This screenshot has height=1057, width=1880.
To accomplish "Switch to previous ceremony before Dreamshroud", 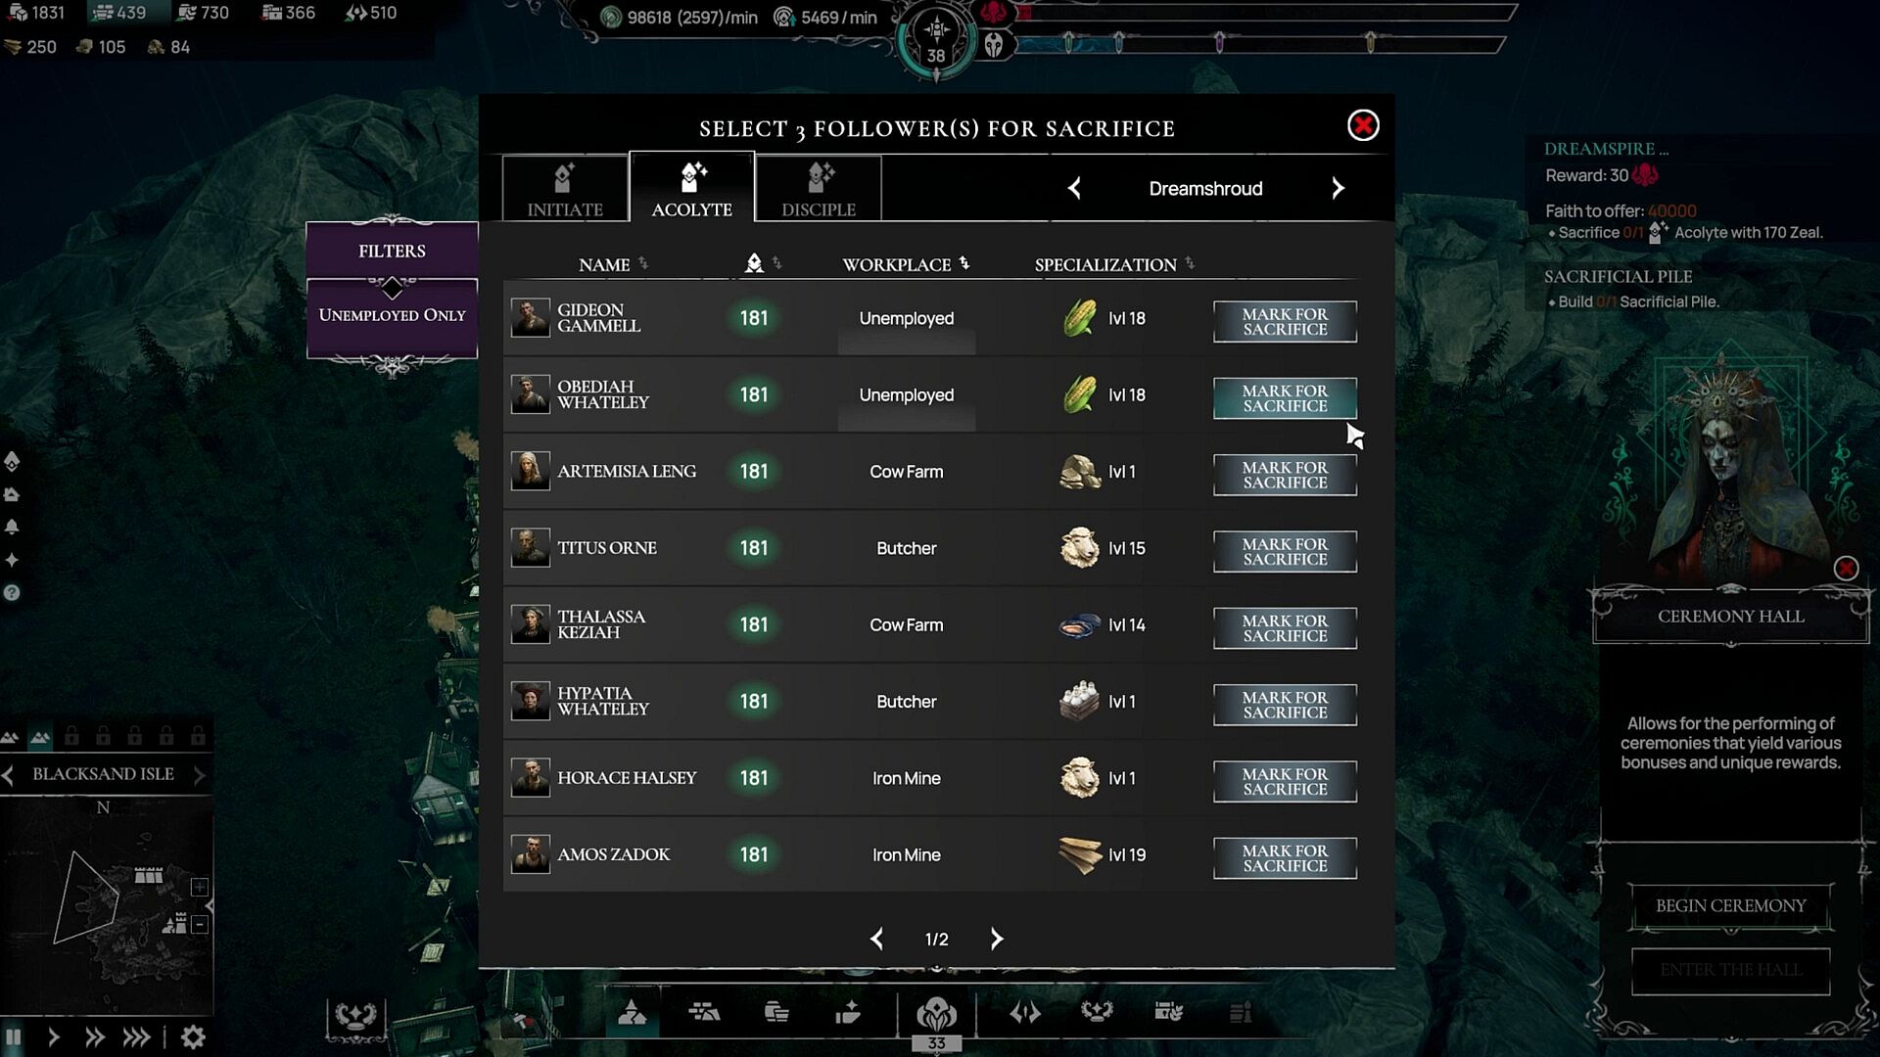I will coord(1074,188).
